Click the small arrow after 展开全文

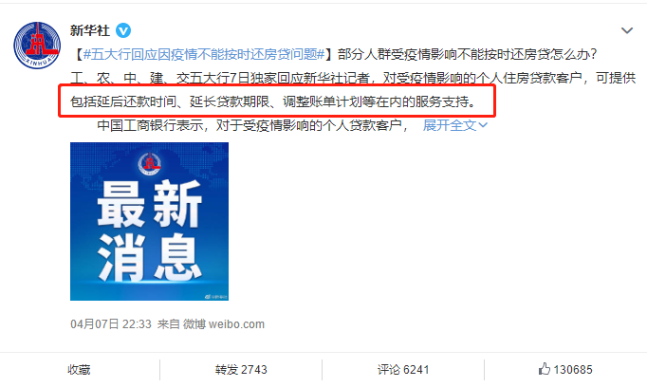coord(483,125)
